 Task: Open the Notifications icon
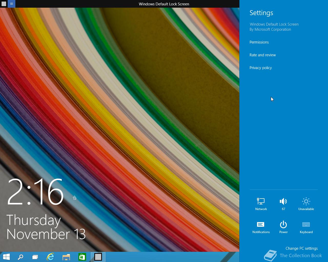261,227
